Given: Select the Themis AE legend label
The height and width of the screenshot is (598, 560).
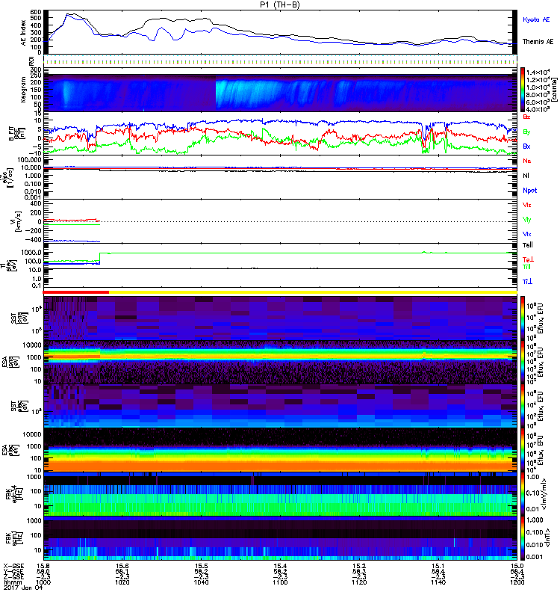Looking at the screenshot, I should click(538, 42).
